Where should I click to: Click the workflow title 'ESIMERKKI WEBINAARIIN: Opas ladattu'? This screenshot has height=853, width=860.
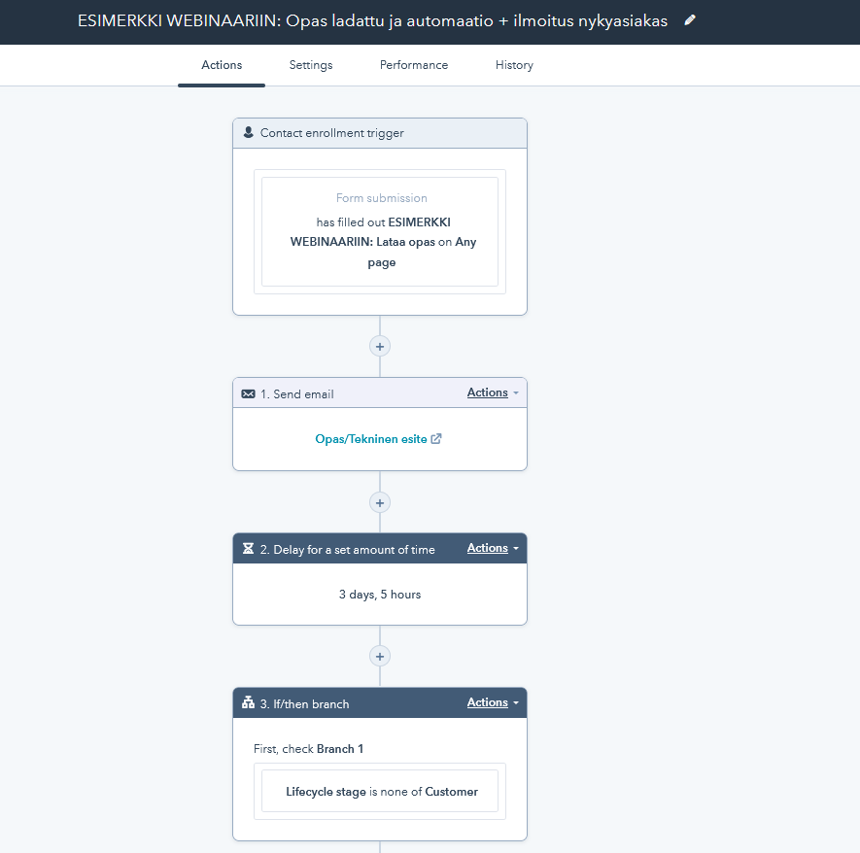pyautogui.click(x=372, y=20)
